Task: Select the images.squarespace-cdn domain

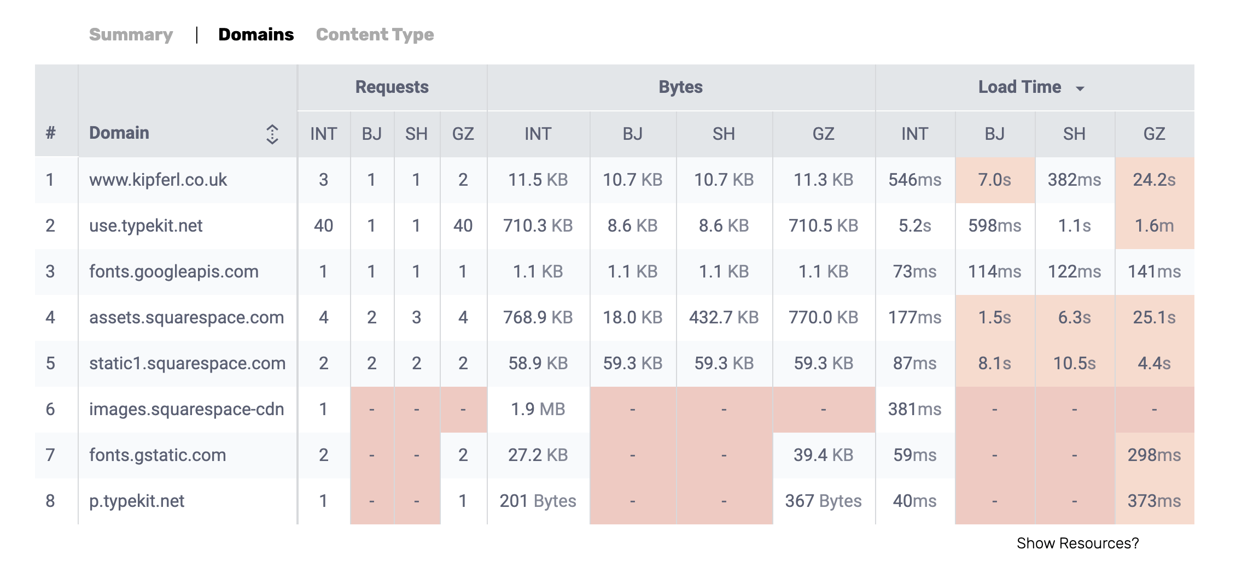Action: point(186,409)
